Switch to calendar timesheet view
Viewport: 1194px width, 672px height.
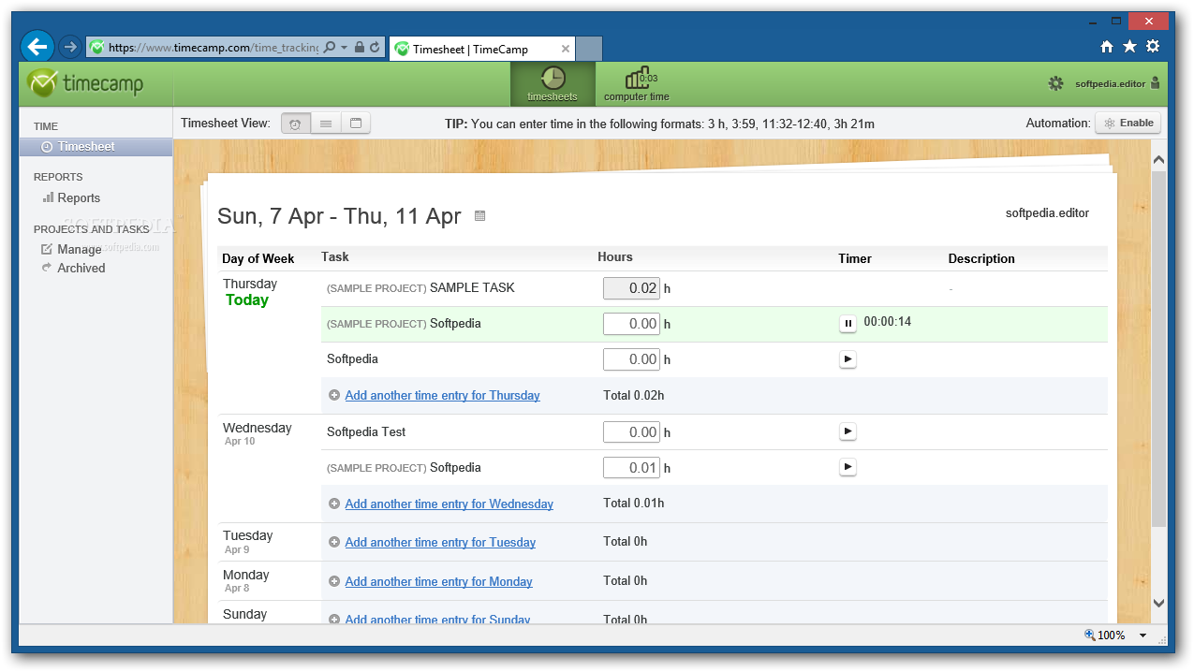(356, 123)
